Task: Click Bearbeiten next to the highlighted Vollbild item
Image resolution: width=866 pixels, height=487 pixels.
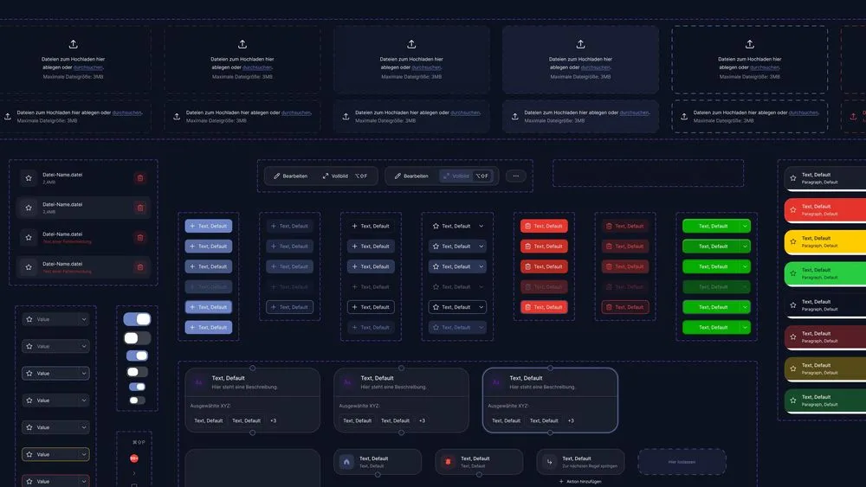Action: point(411,176)
